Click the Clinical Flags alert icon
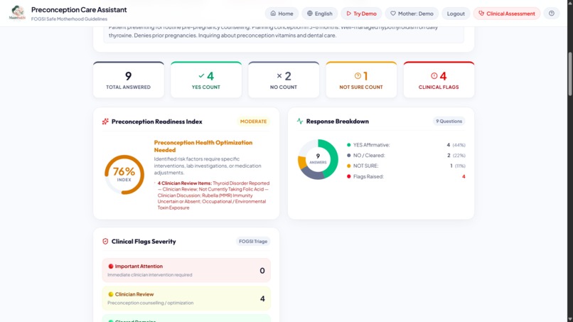The height and width of the screenshot is (322, 573). [x=434, y=75]
